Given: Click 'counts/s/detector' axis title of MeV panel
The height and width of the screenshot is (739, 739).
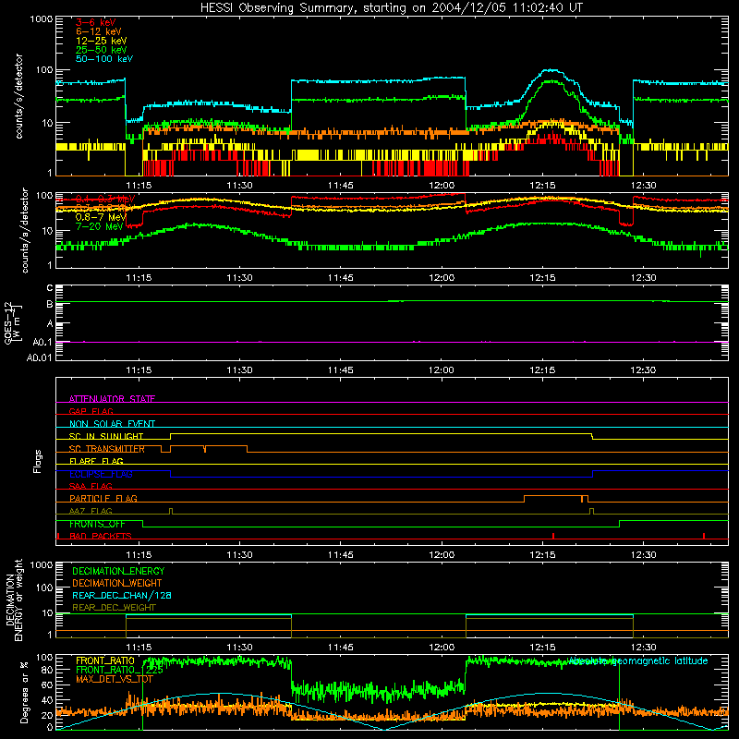Looking at the screenshot, I should tap(25, 230).
